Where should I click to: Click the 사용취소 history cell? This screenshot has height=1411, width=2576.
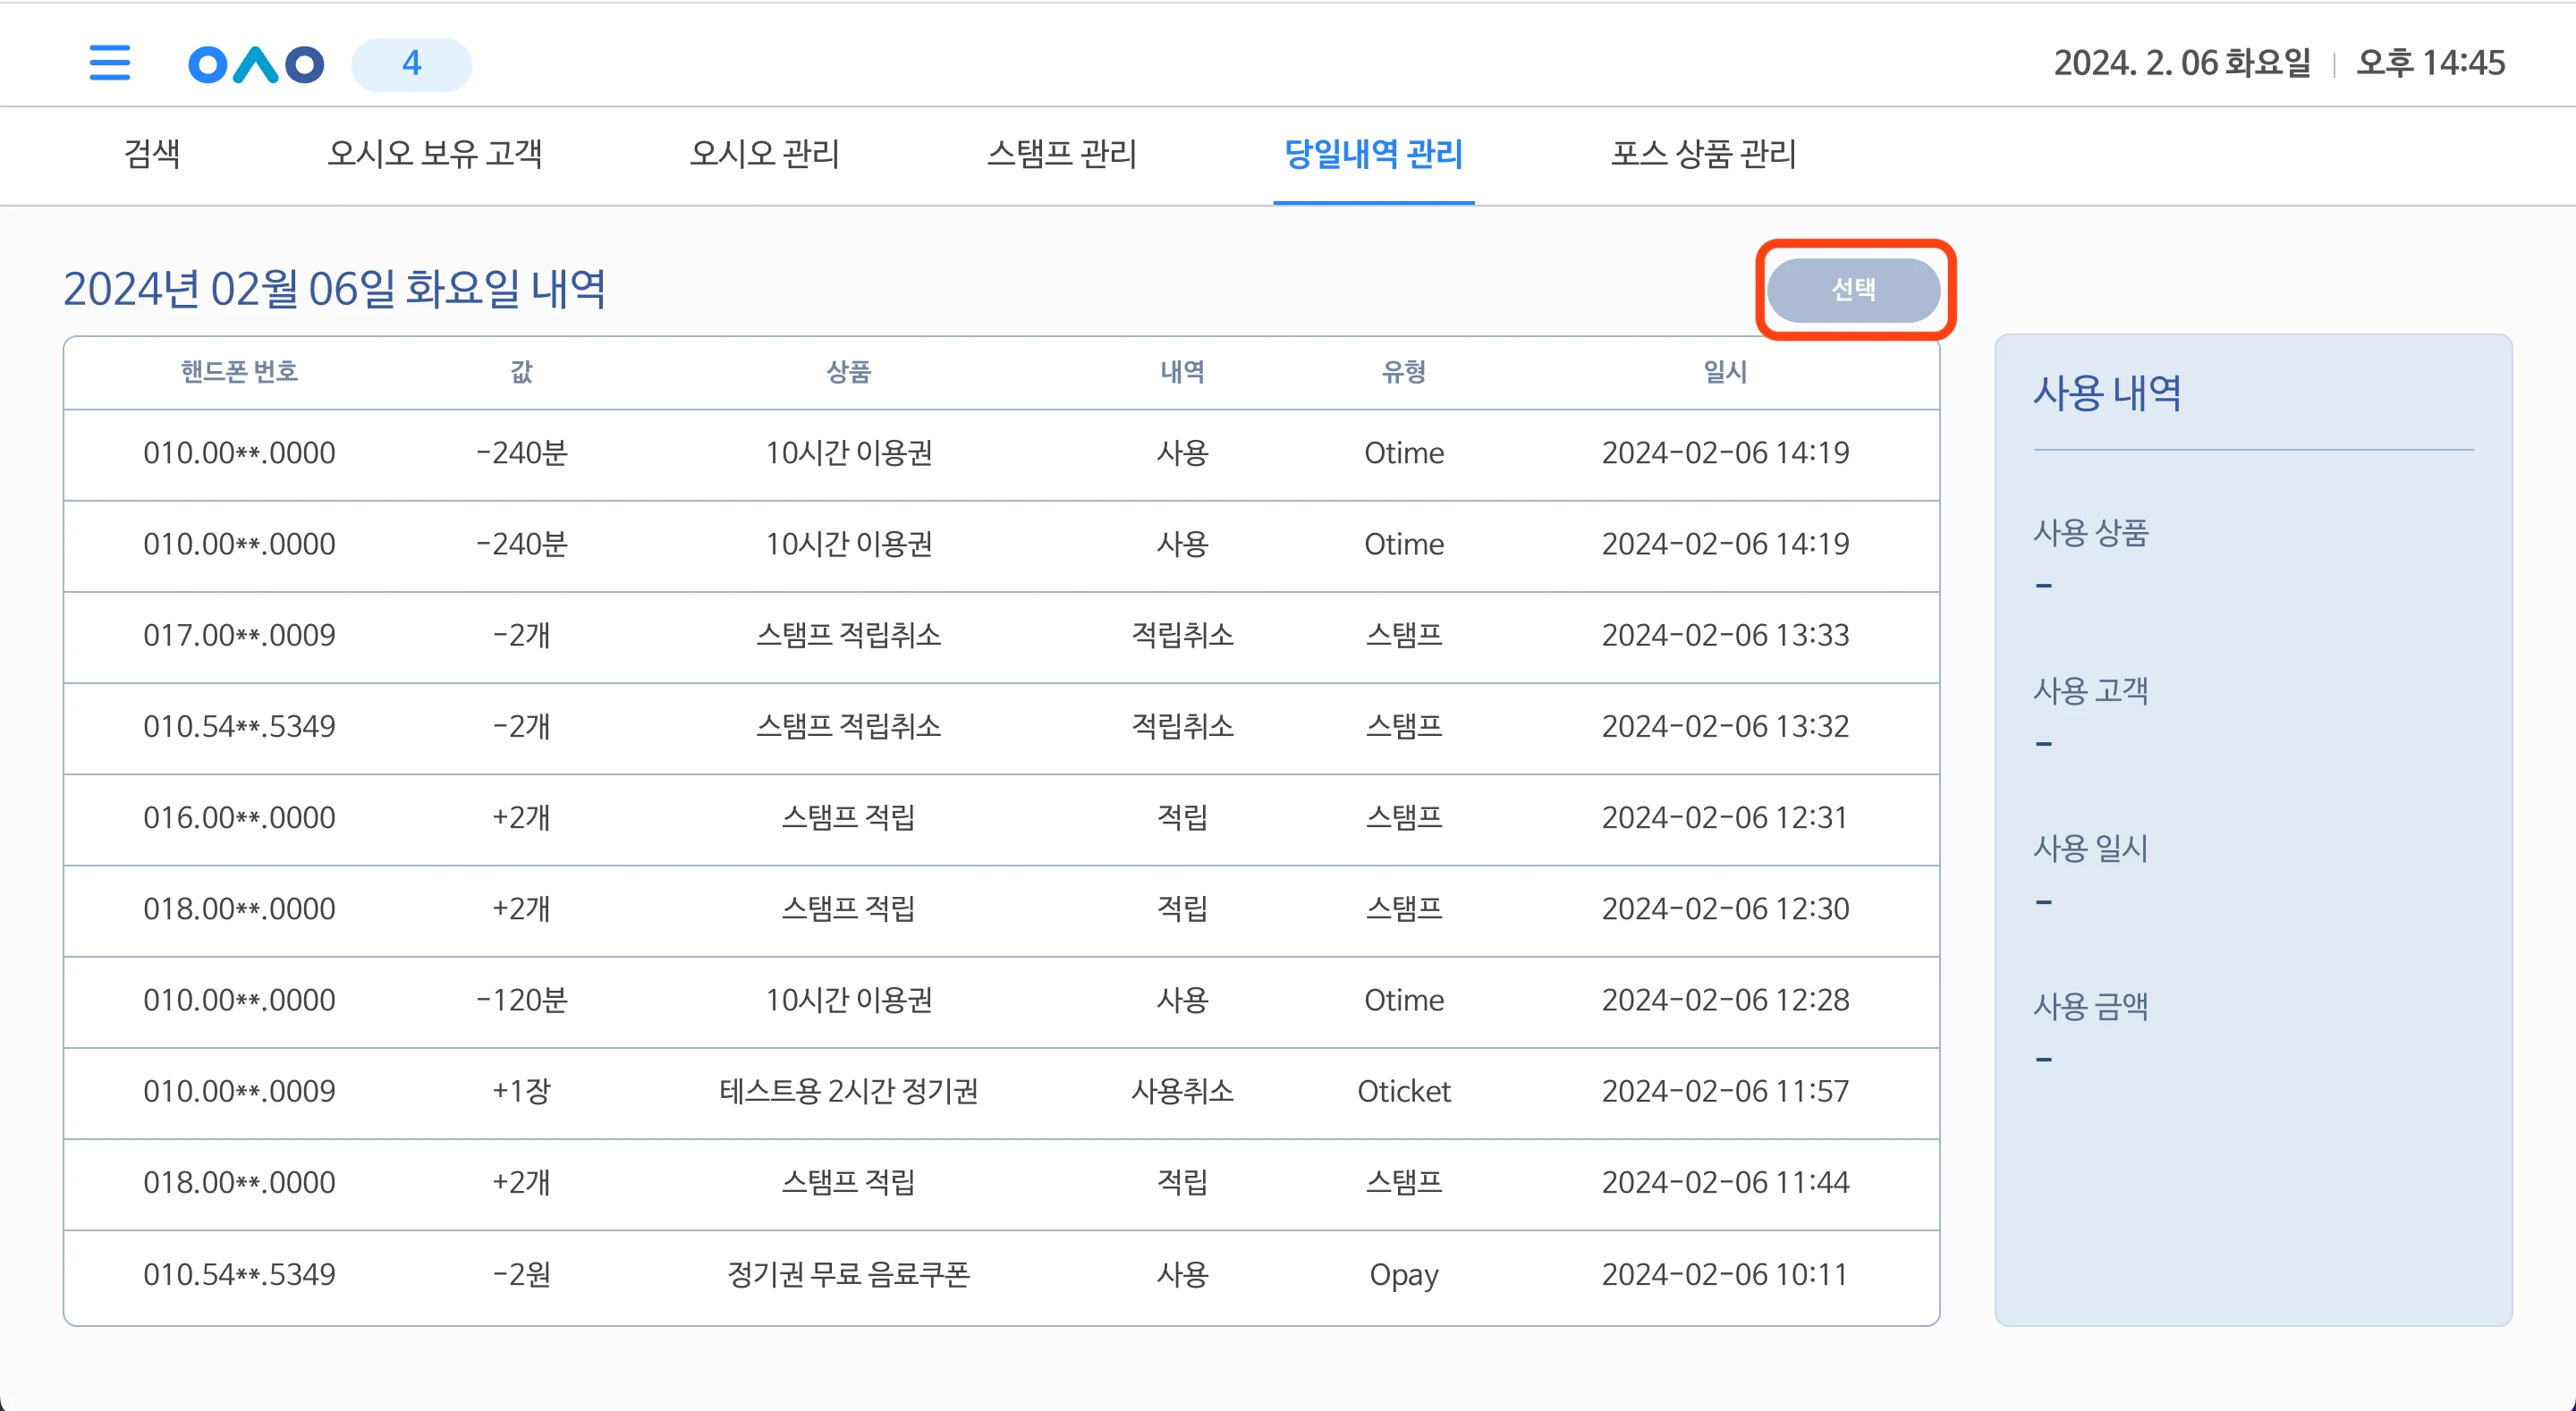pyautogui.click(x=1182, y=1091)
